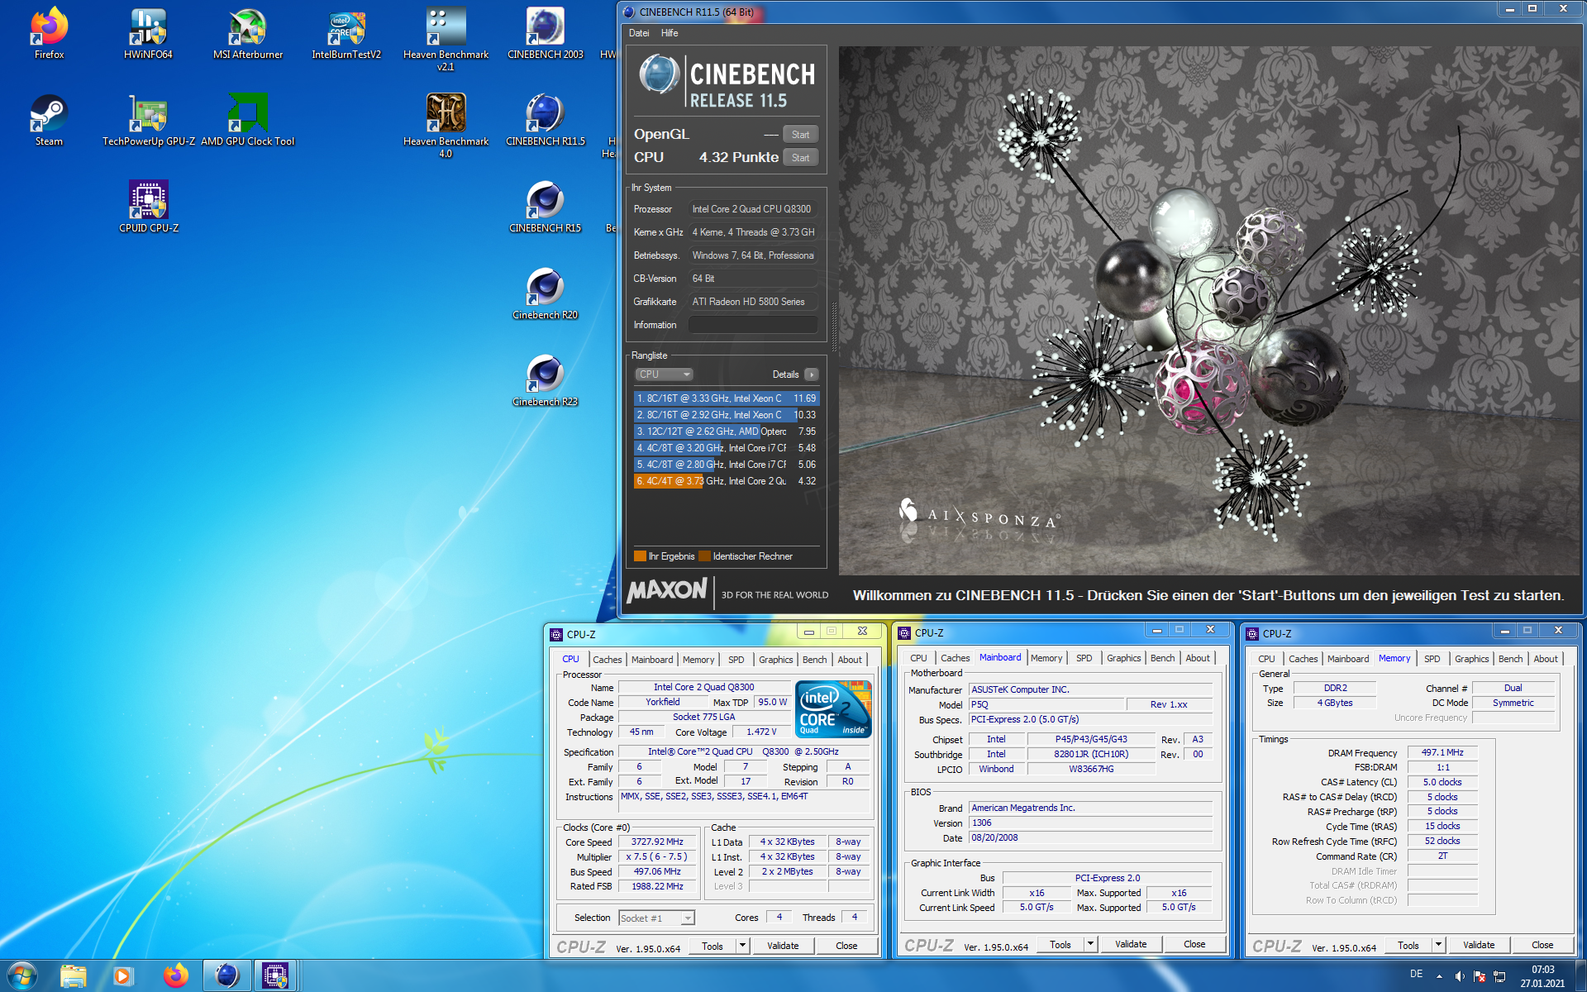
Task: Open About tab in right CPU-Z window
Action: pyautogui.click(x=1546, y=659)
